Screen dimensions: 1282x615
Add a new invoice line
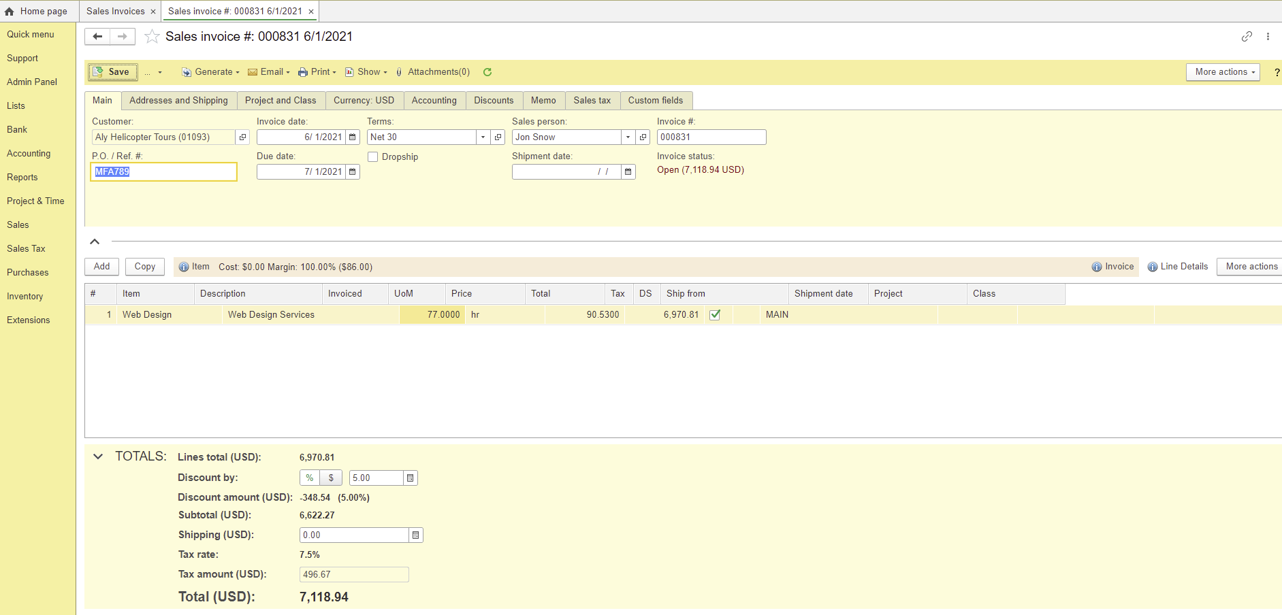click(102, 267)
